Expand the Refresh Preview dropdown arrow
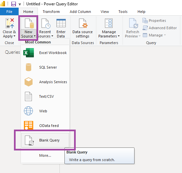182x173 pixels. point(139,36)
